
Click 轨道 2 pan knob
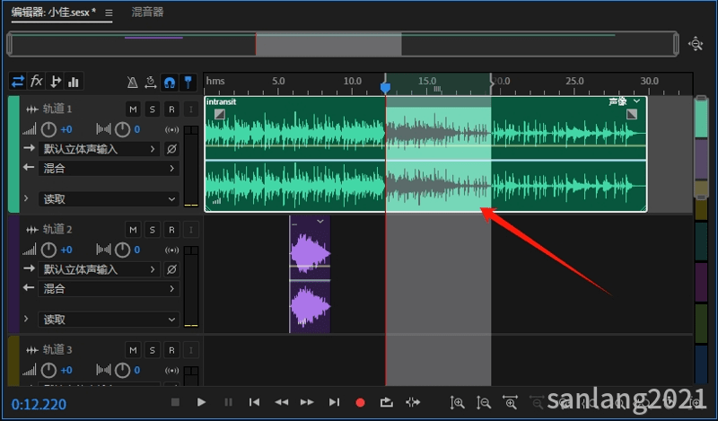pyautogui.click(x=122, y=250)
